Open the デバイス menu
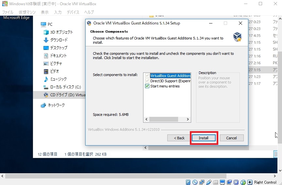Viewport: 282px width, 185px height. point(73,12)
